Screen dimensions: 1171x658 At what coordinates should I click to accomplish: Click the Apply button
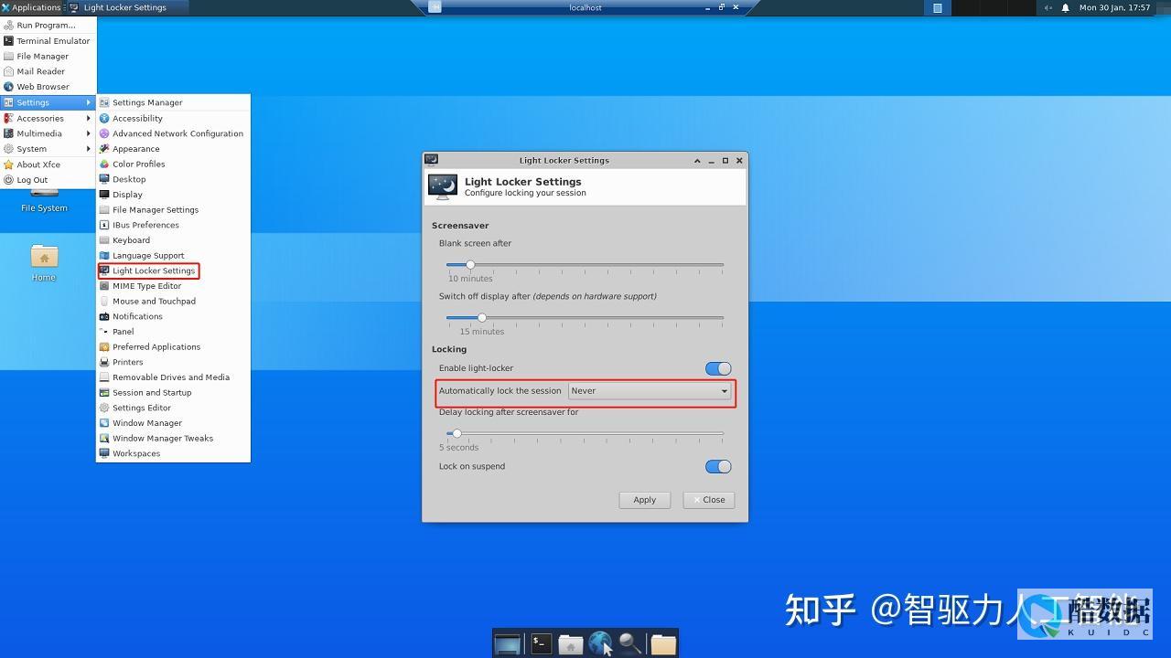pyautogui.click(x=645, y=500)
